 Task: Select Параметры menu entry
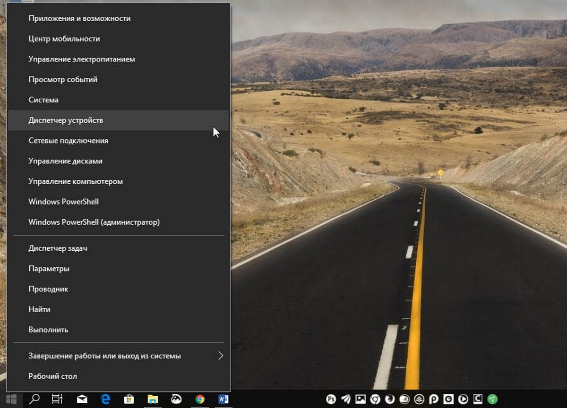point(49,269)
